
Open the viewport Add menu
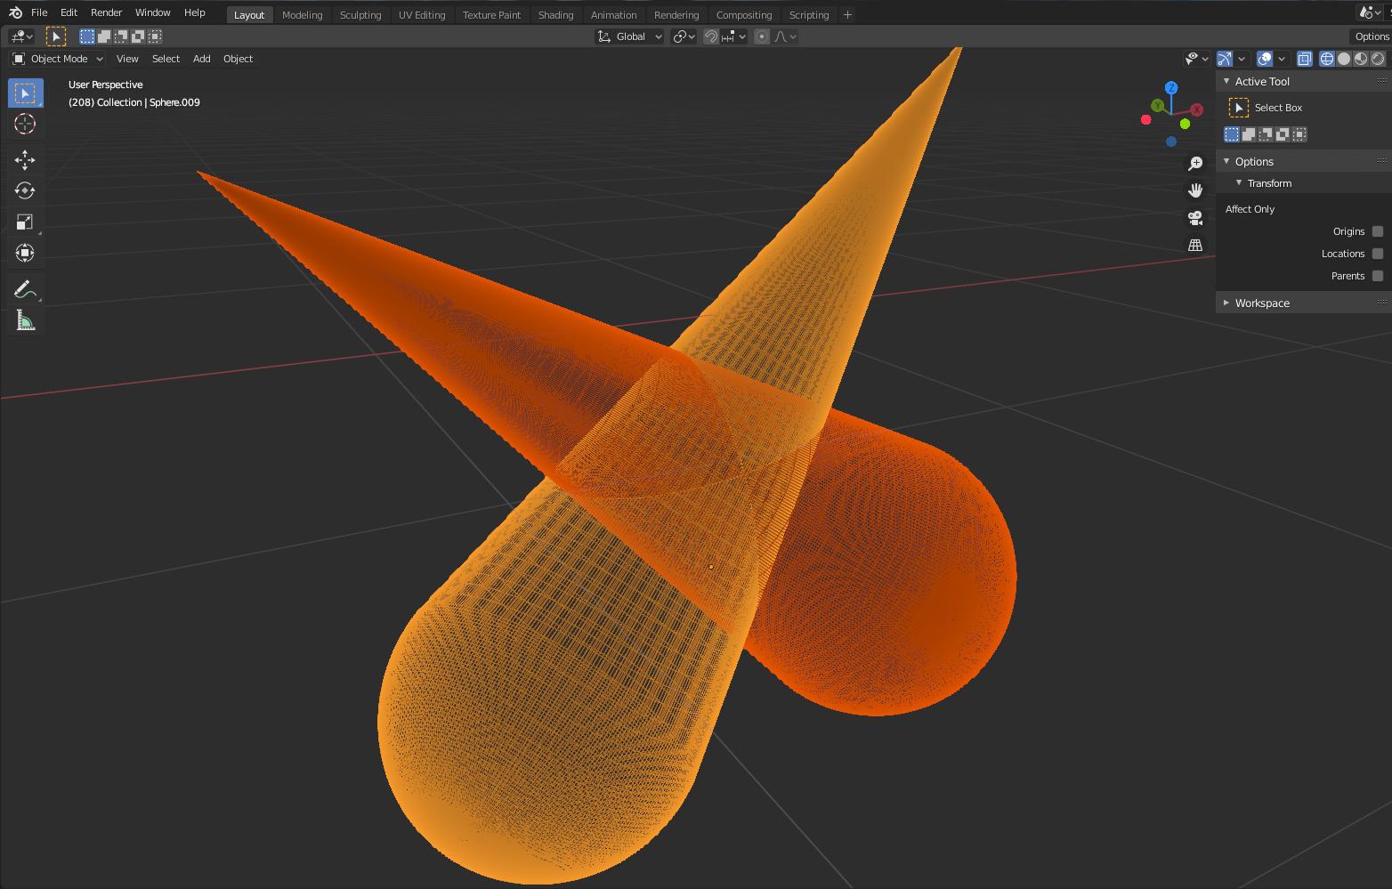202,59
